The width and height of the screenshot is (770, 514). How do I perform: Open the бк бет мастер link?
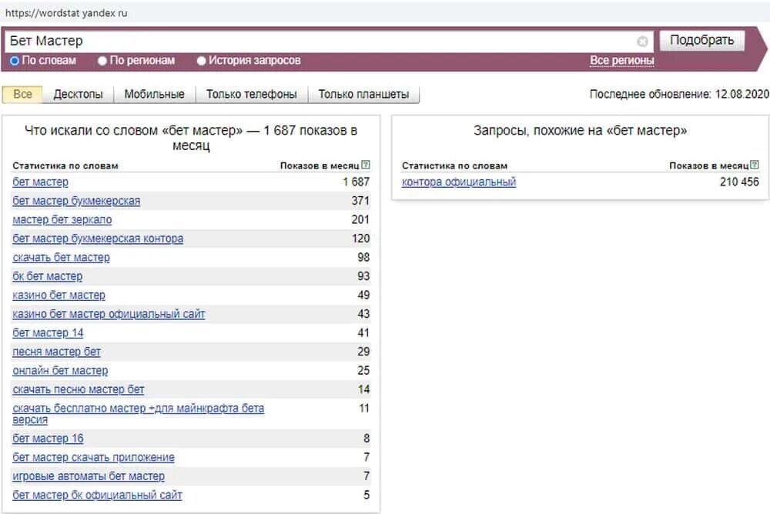(47, 276)
